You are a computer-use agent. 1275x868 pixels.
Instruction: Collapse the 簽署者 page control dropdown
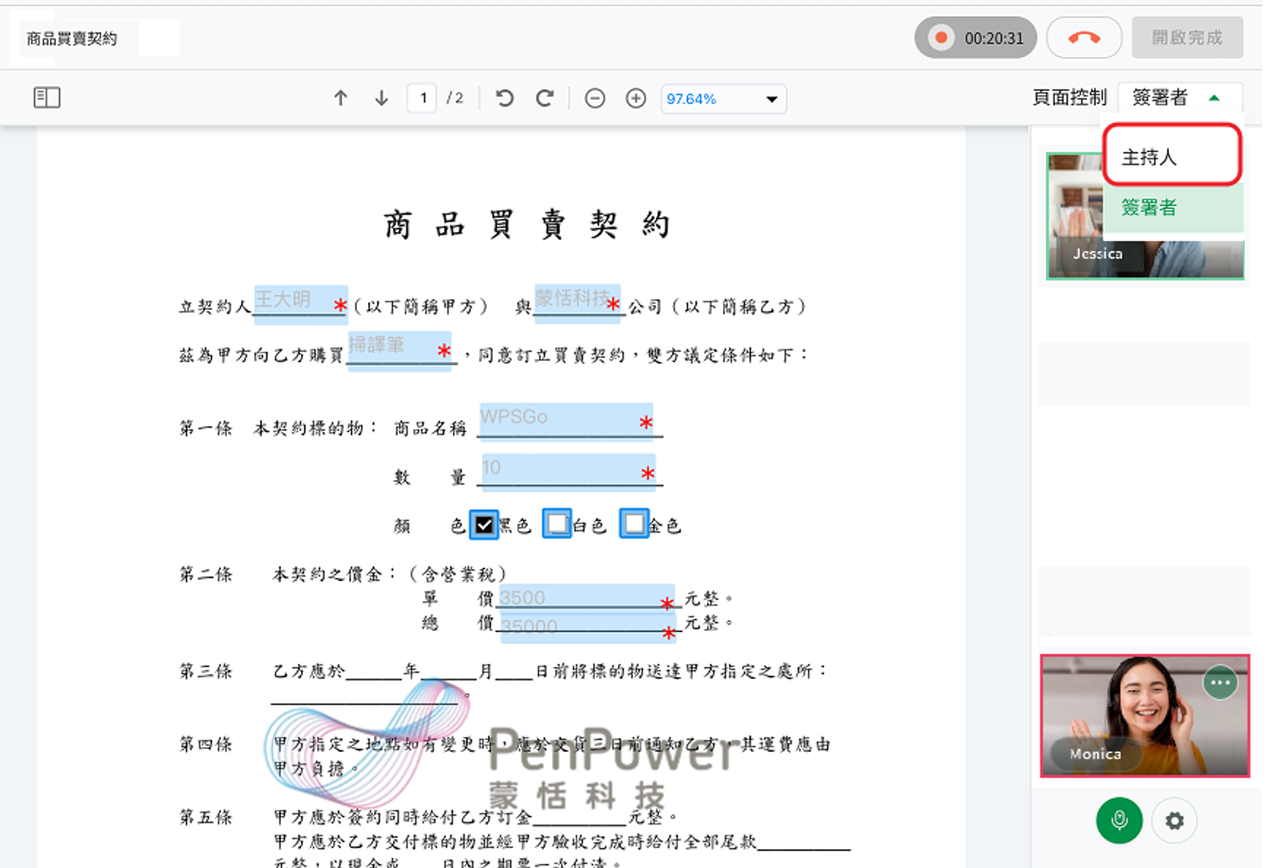click(1179, 97)
